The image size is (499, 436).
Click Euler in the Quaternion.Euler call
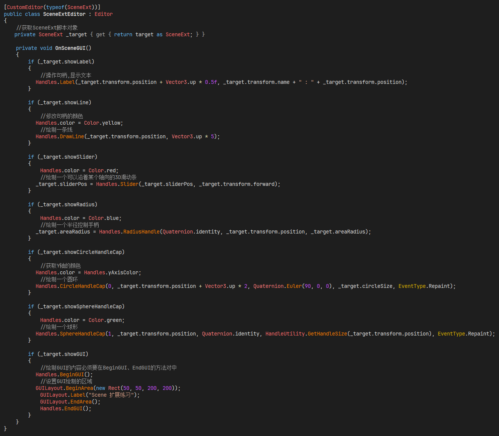pos(294,286)
